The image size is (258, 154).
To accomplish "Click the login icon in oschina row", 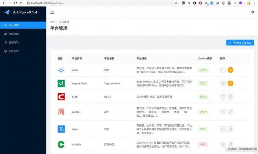I will click(223, 144).
